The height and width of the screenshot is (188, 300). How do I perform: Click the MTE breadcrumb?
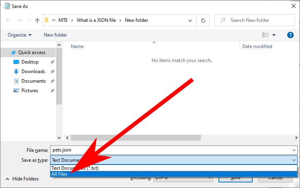(x=63, y=20)
